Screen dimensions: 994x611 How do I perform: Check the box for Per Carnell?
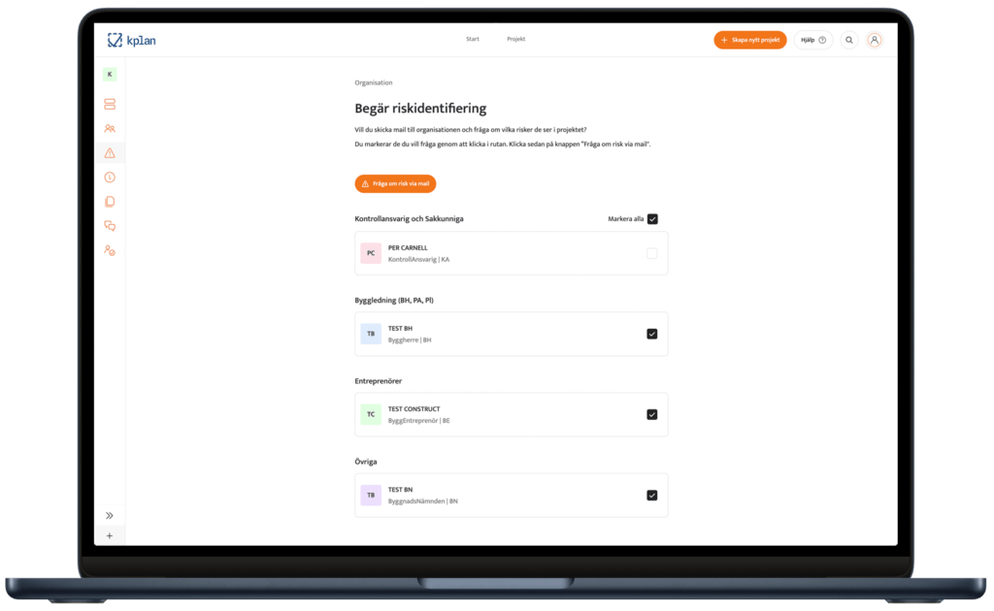point(651,253)
